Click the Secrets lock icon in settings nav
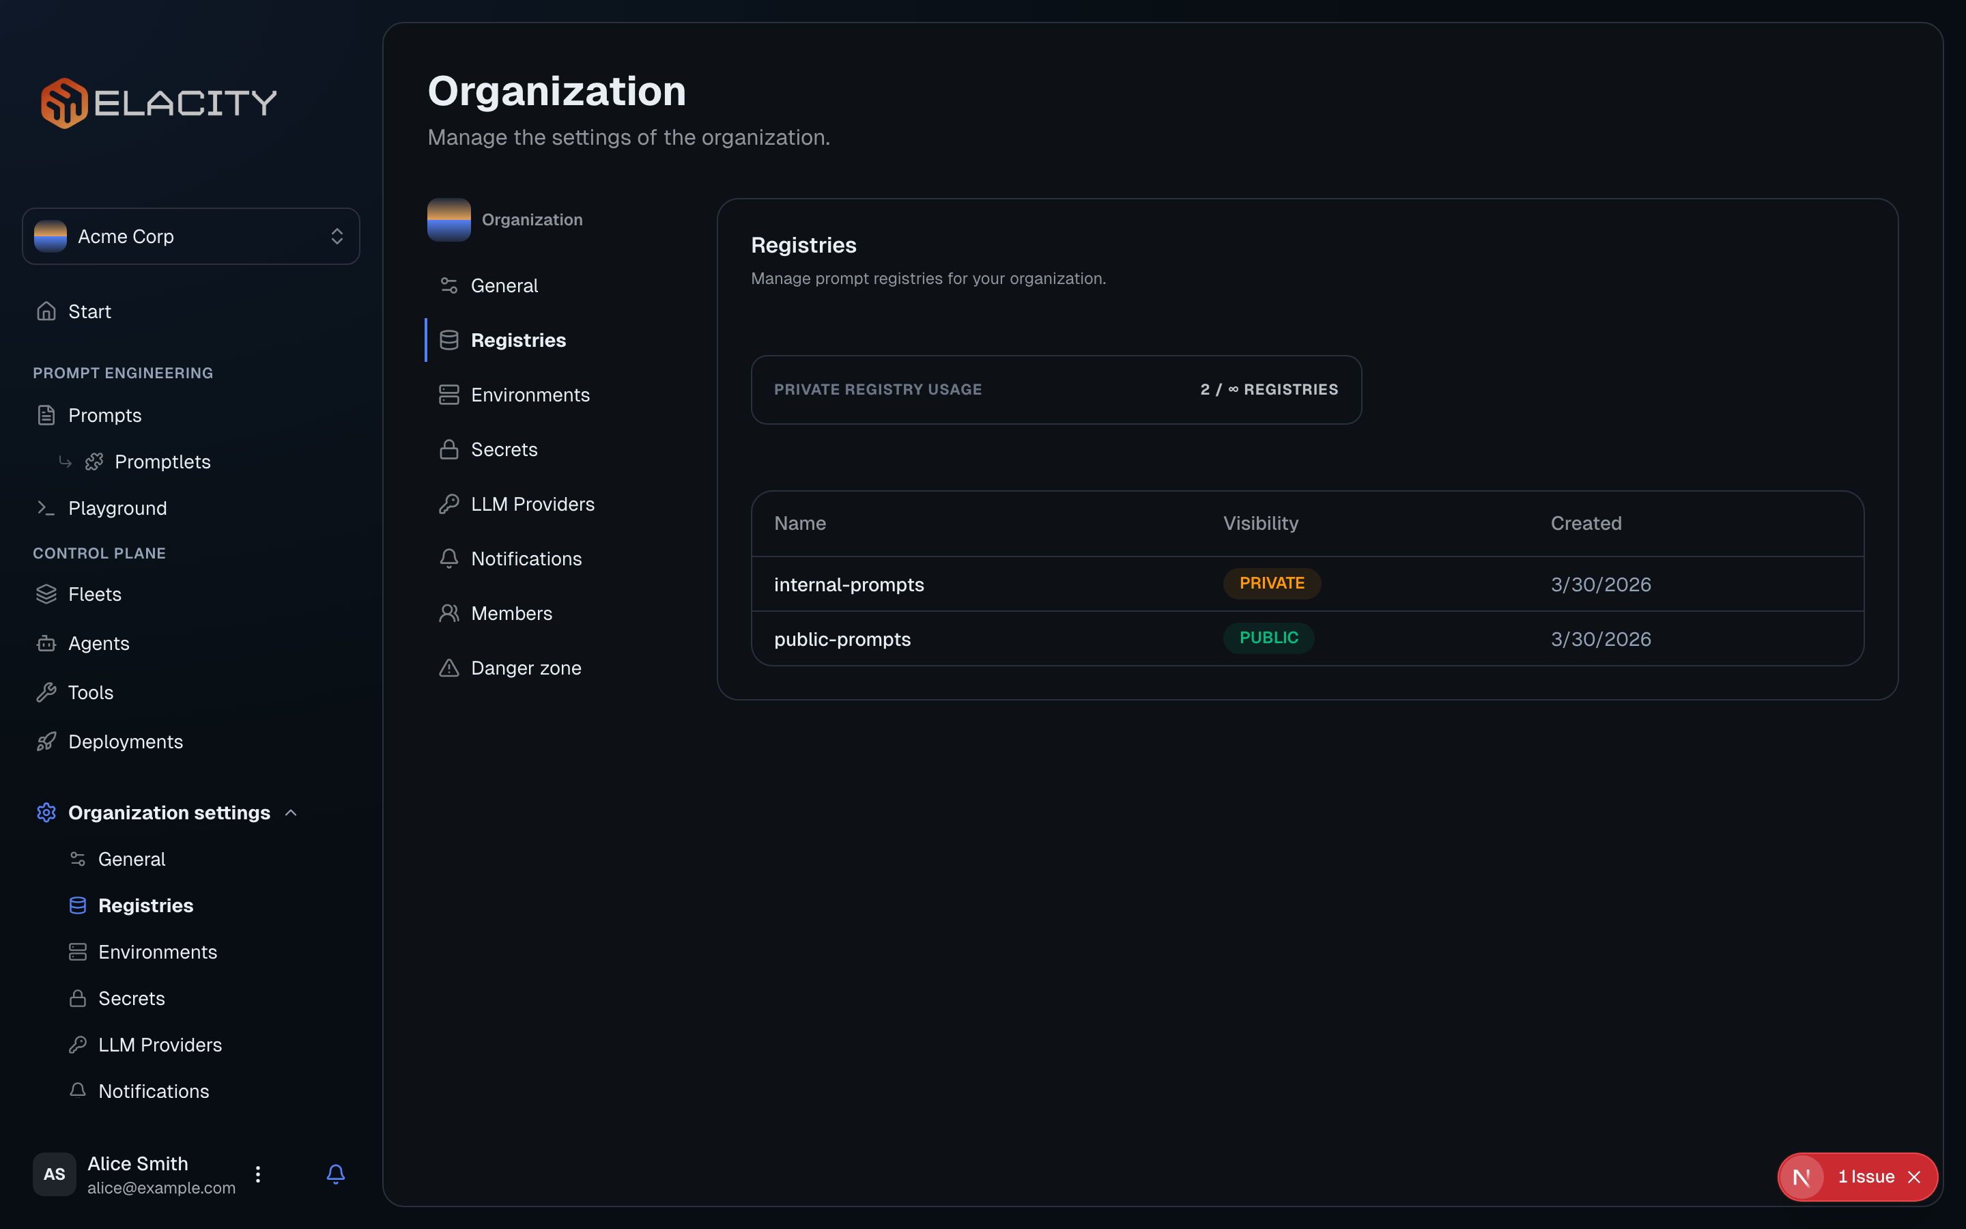This screenshot has width=1966, height=1229. point(78,998)
